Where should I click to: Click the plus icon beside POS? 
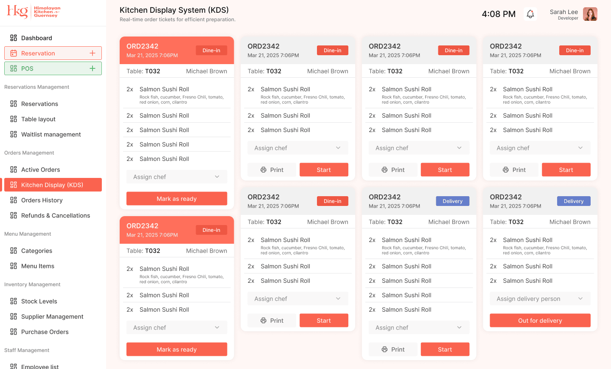point(92,68)
